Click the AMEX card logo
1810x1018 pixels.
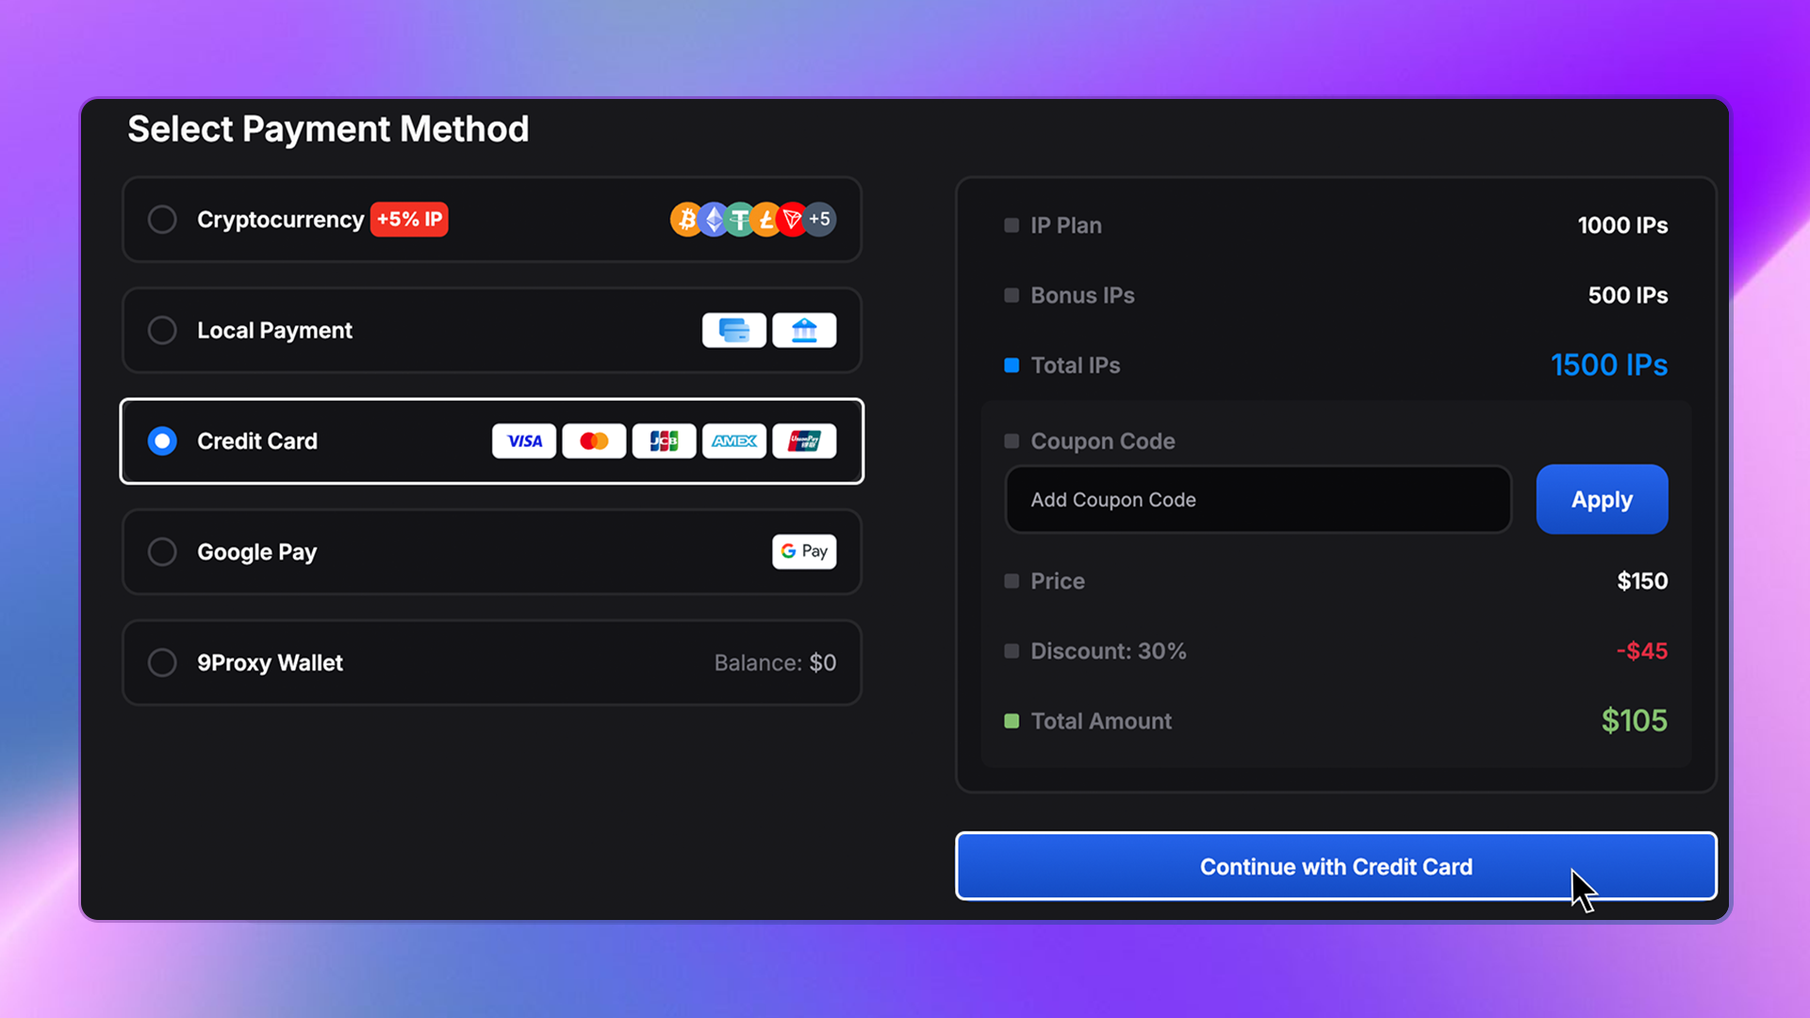[733, 441]
